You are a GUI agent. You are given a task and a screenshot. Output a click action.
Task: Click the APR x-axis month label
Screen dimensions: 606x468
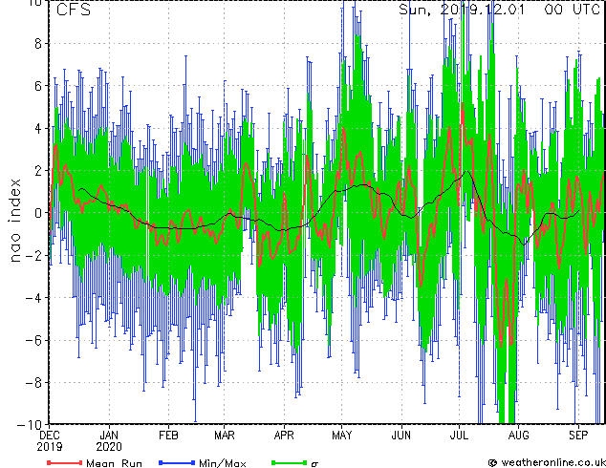click(x=284, y=436)
